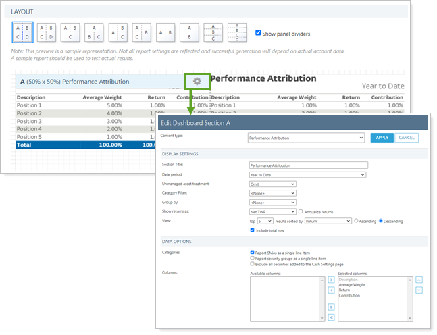Image resolution: width=437 pixels, height=335 pixels.
Task: Click the Apply button
Action: coord(381,138)
